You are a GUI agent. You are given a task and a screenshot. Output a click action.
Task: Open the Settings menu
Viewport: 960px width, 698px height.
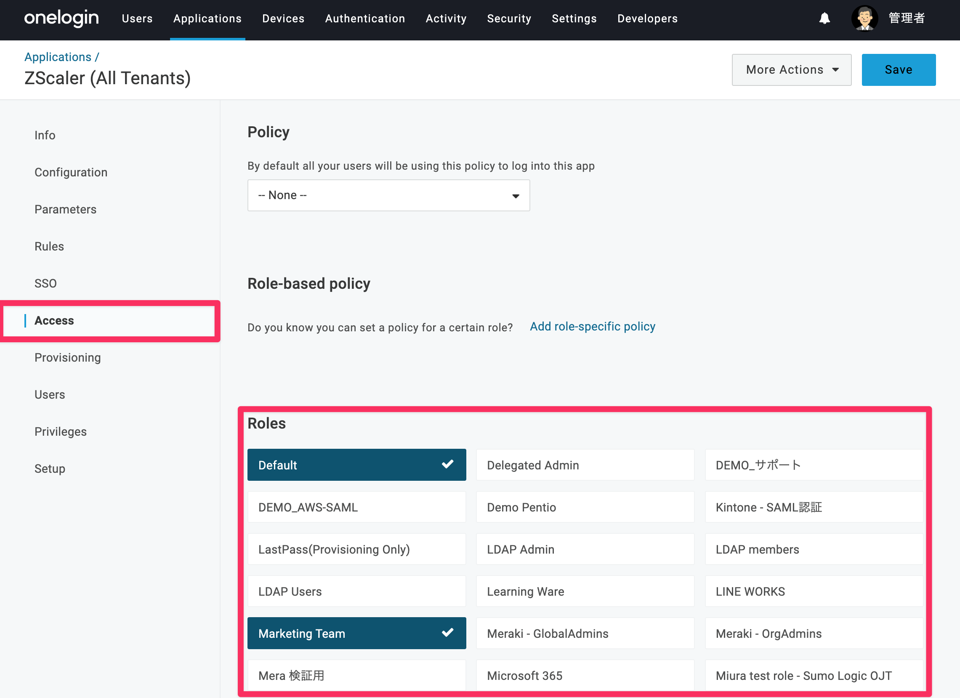point(574,19)
